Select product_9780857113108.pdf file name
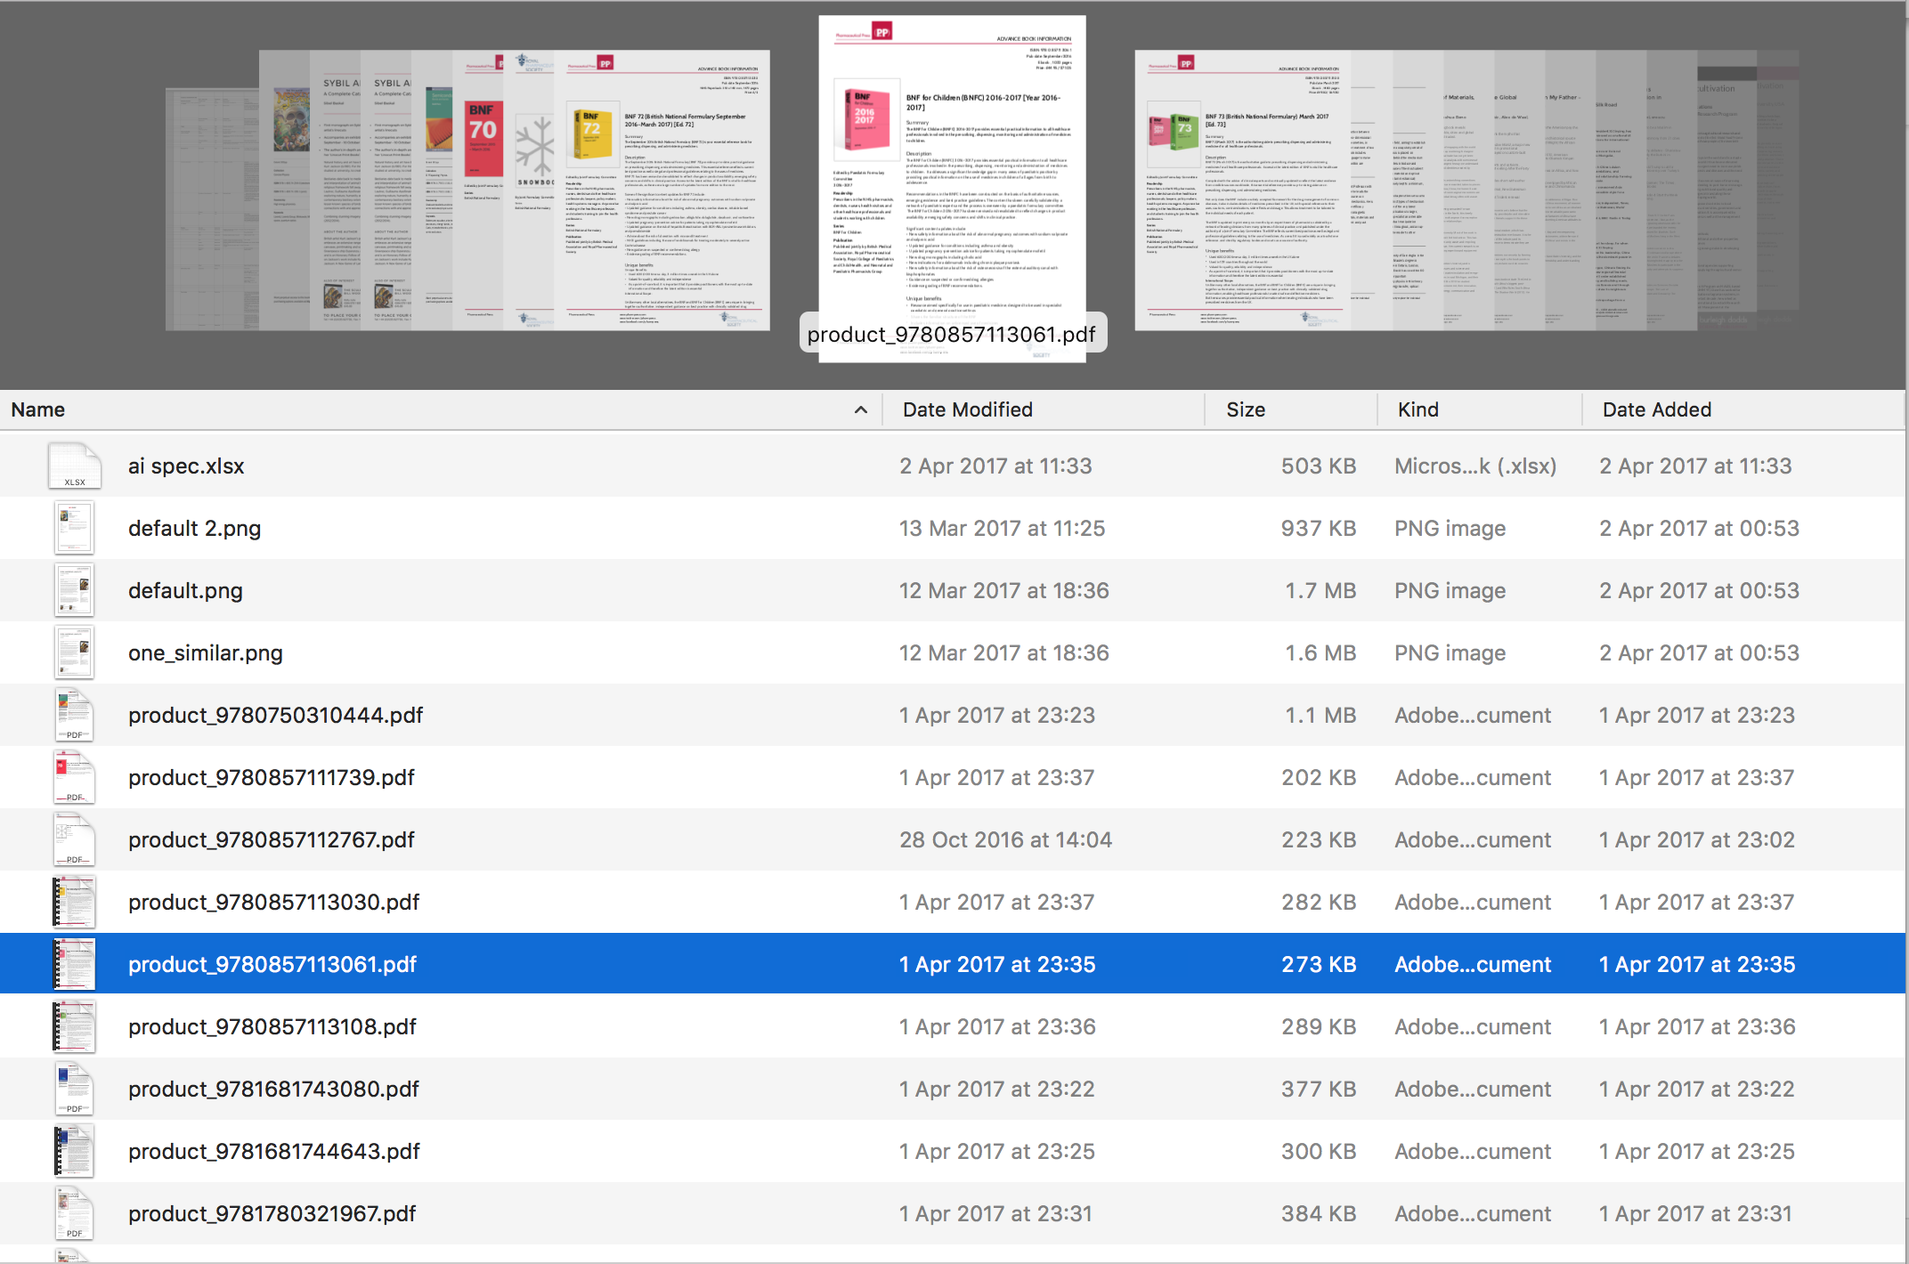Screen dimensions: 1909x1264 [x=272, y=1026]
